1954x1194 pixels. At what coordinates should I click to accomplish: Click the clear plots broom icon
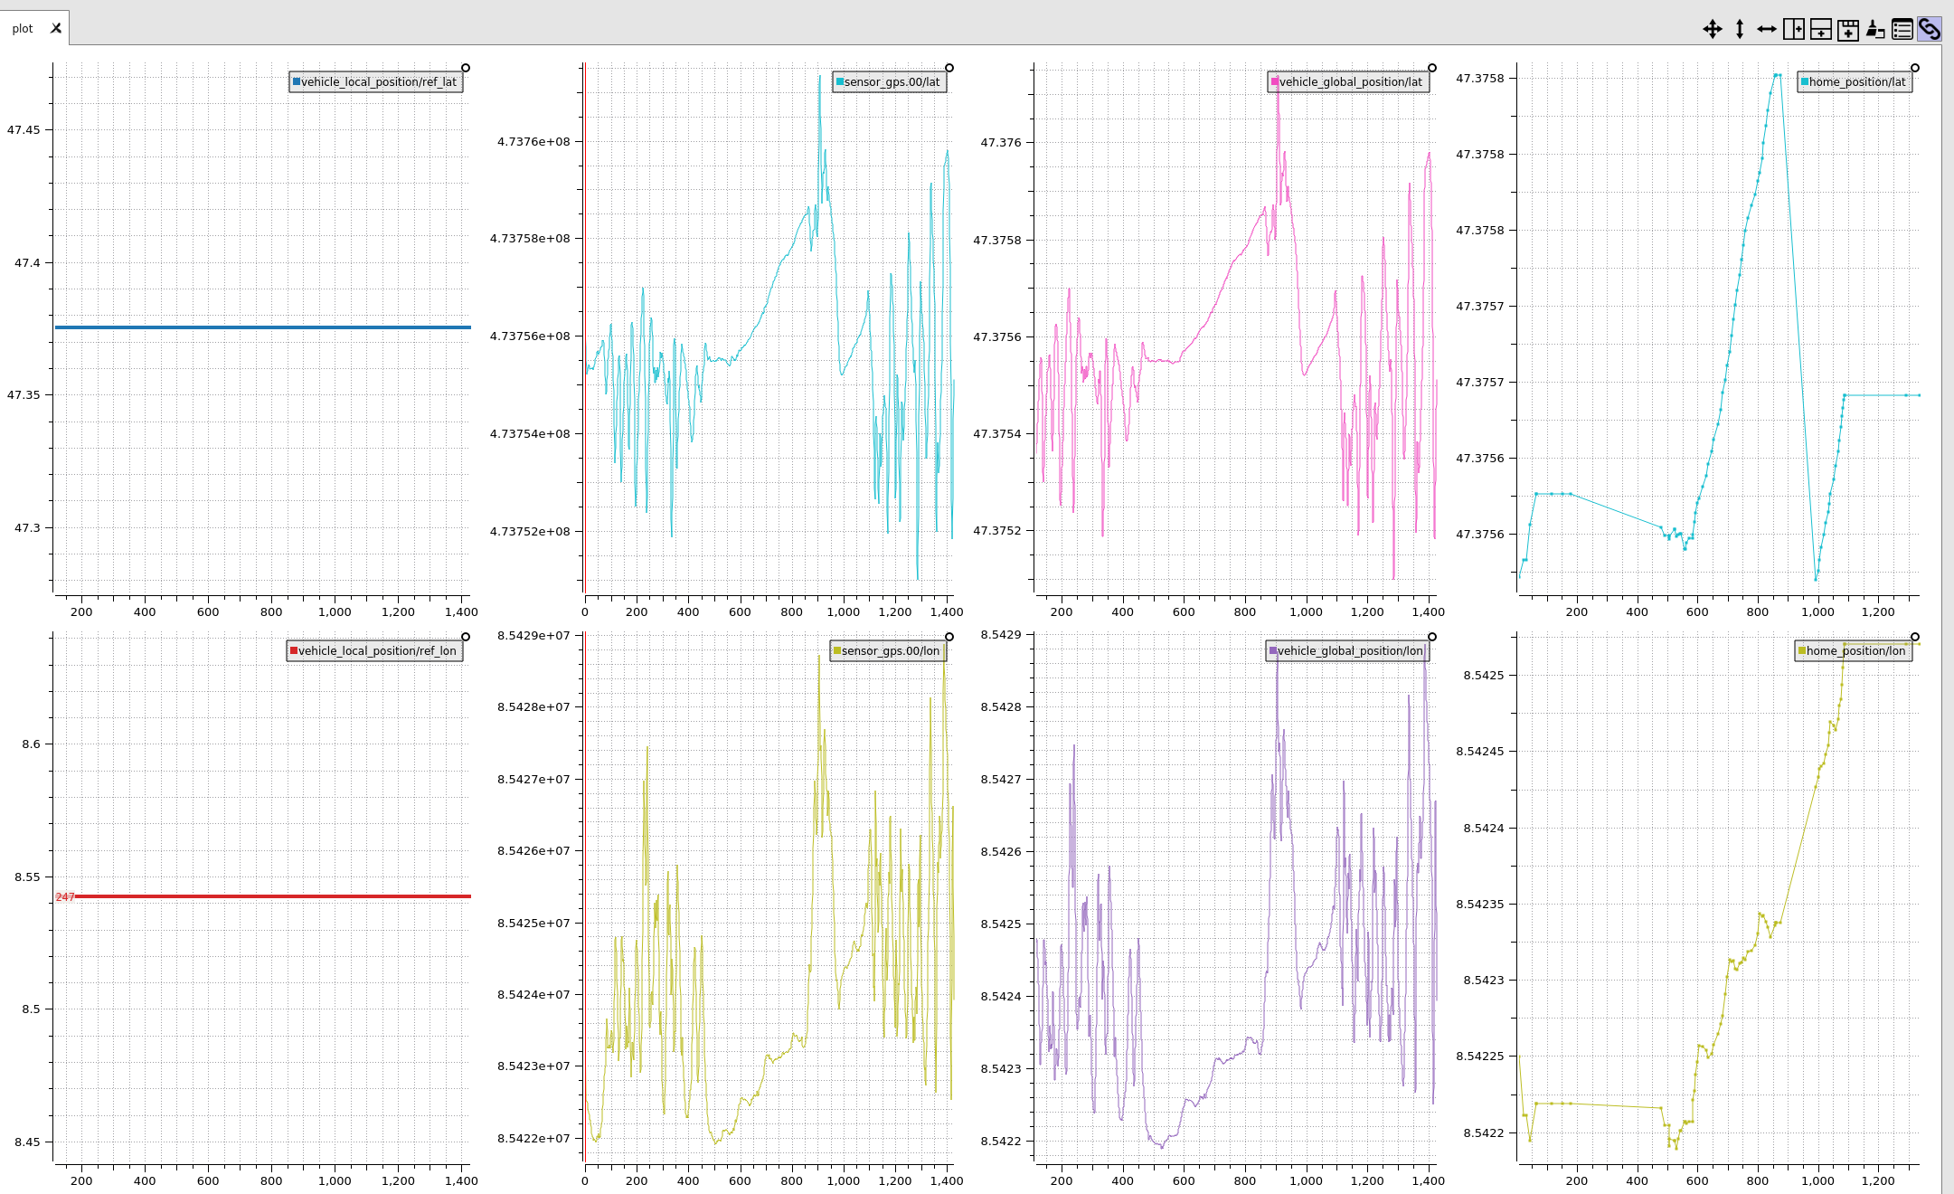click(x=1875, y=29)
